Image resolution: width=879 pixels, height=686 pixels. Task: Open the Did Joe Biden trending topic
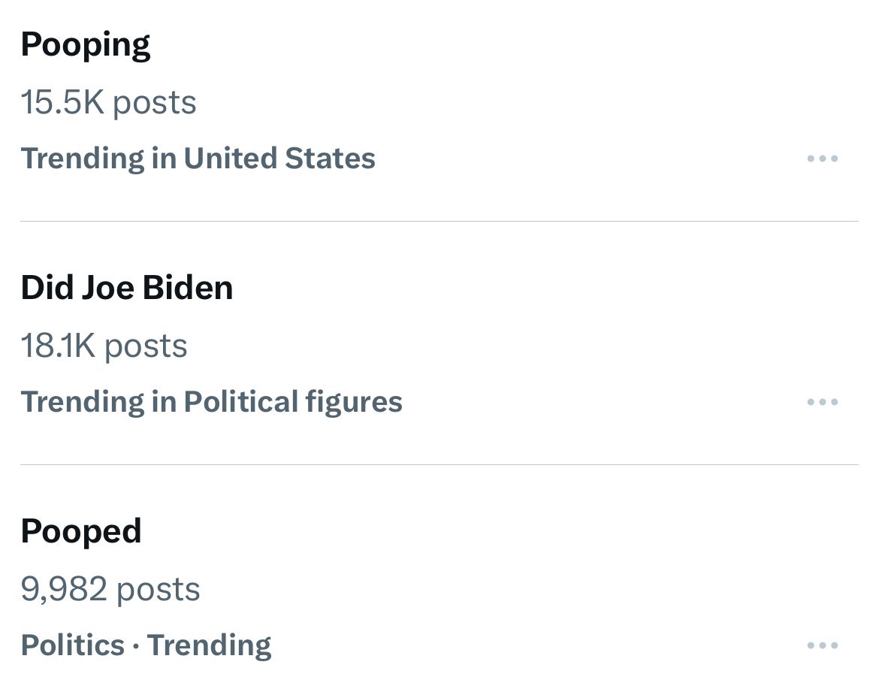point(127,288)
